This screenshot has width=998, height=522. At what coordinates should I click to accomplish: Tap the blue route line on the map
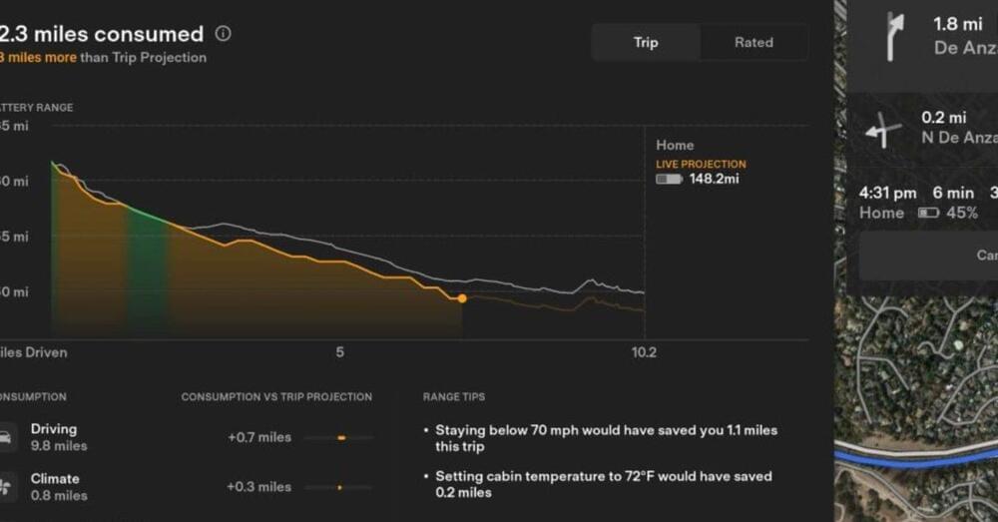(918, 452)
